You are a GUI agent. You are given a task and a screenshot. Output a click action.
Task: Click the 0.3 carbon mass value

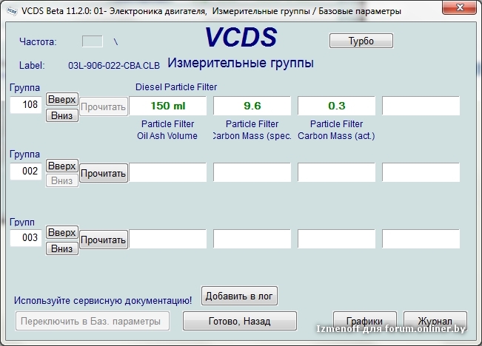tap(337, 106)
